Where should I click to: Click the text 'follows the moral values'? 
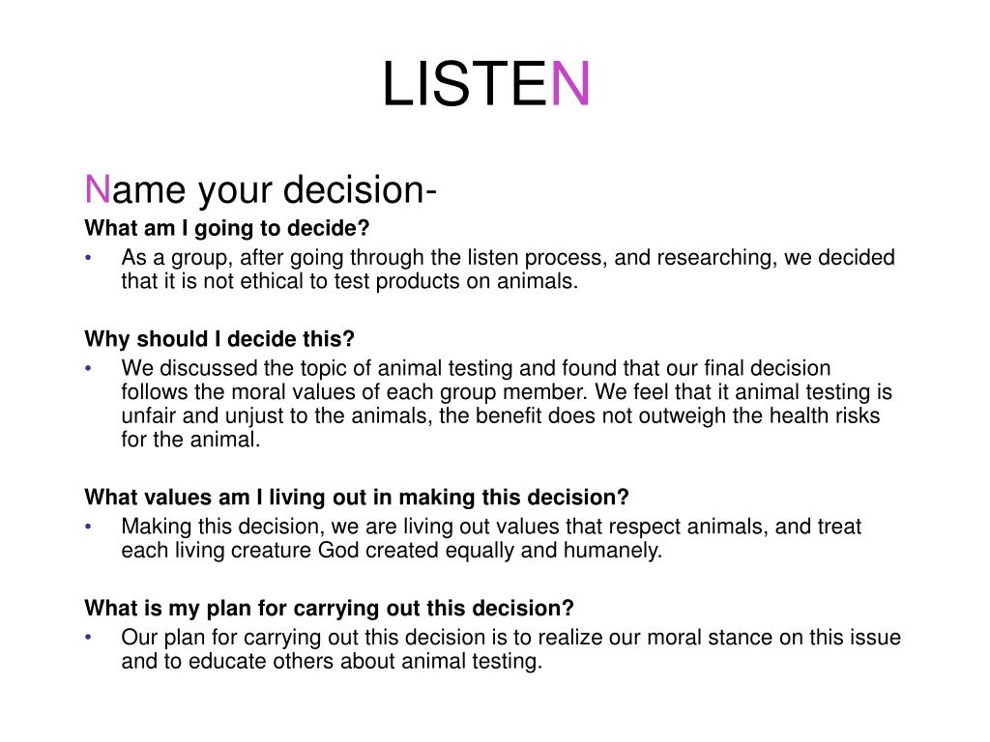239,392
